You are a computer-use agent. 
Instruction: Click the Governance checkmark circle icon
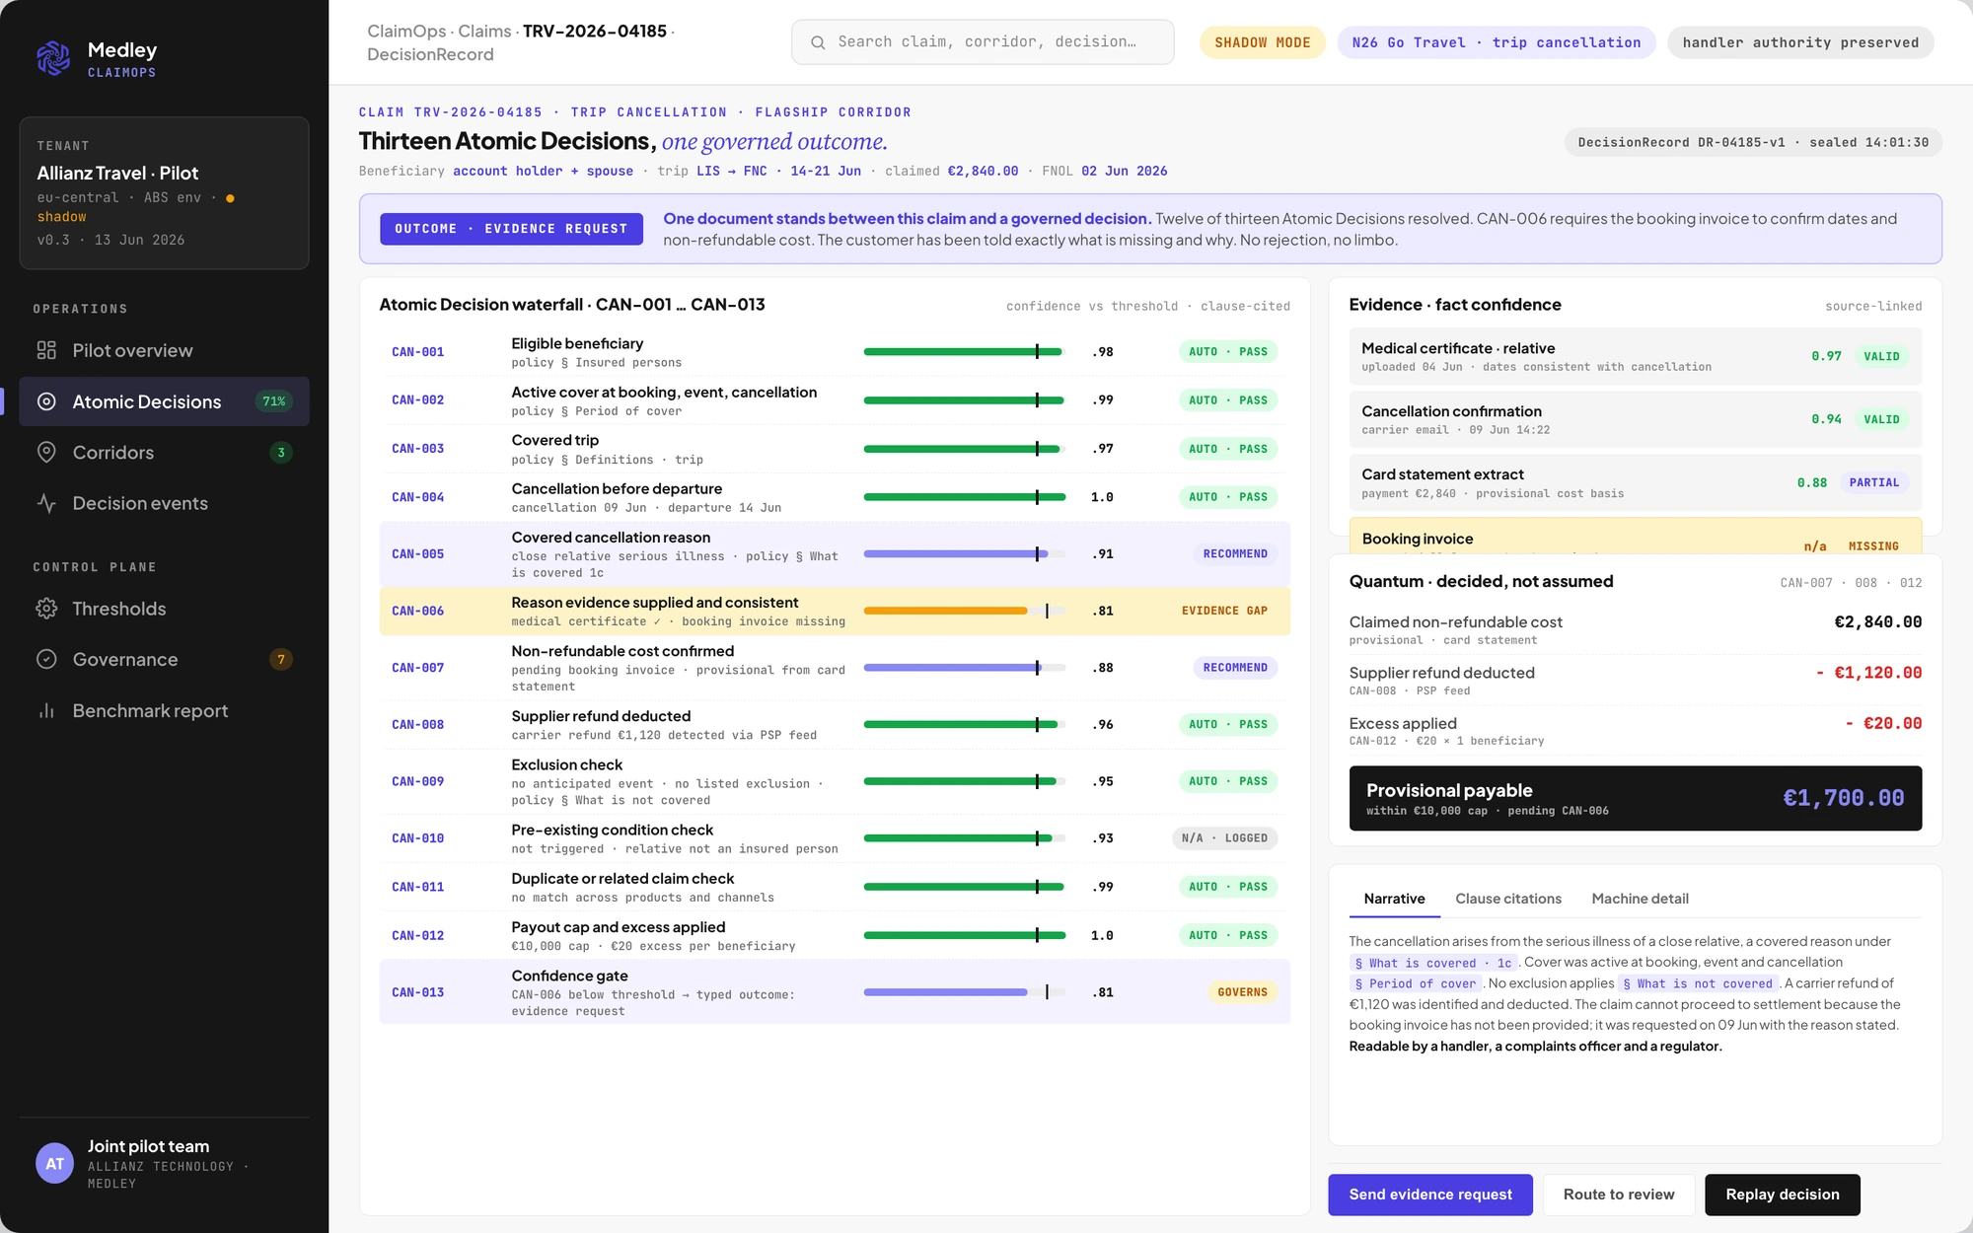(46, 659)
